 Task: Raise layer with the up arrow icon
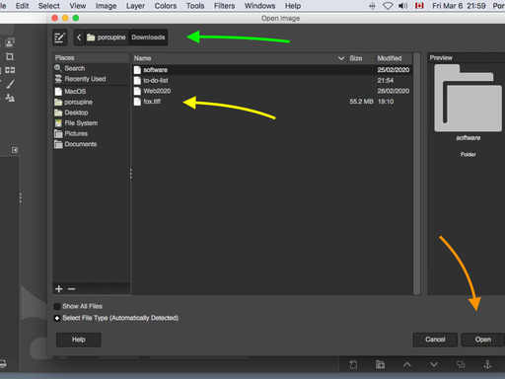tap(407, 364)
